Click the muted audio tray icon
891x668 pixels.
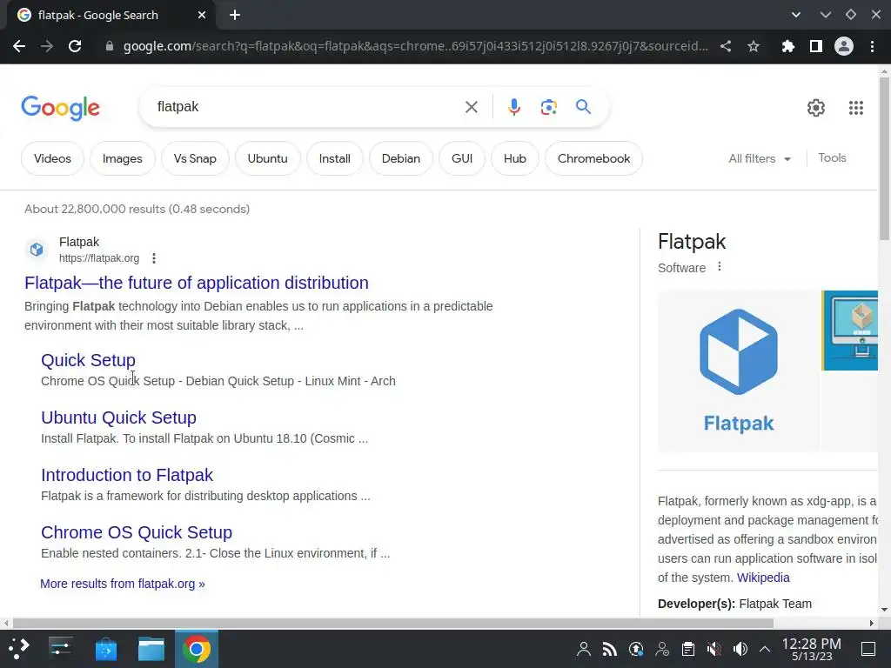pos(713,649)
